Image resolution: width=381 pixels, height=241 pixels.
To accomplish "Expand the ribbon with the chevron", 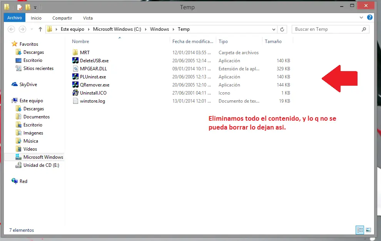I will tap(361, 17).
